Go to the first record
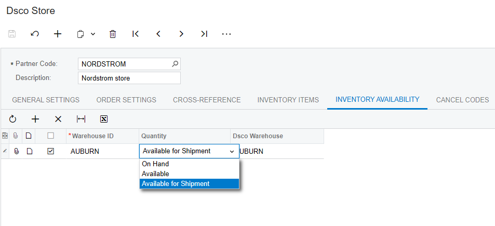This screenshot has height=226, width=495. click(x=136, y=34)
